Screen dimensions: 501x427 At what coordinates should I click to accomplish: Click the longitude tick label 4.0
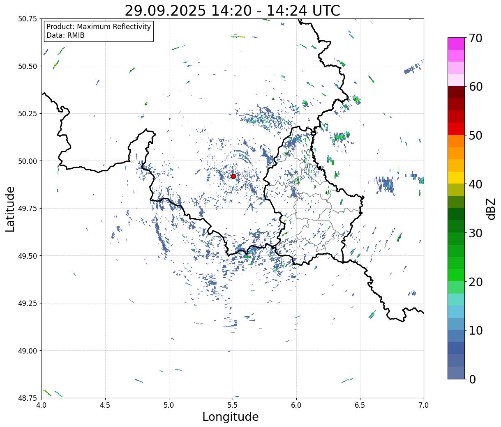(x=42, y=405)
